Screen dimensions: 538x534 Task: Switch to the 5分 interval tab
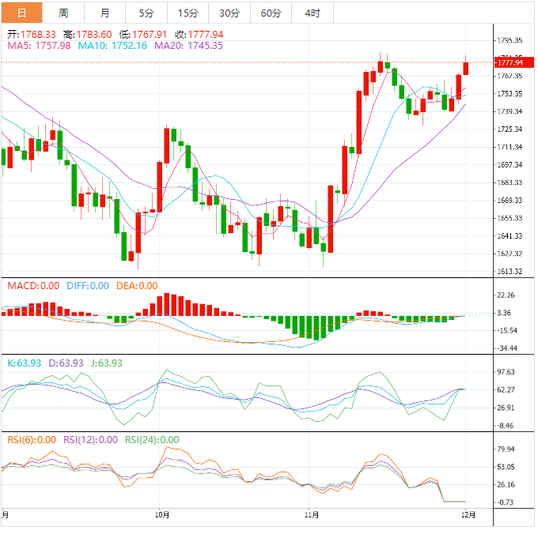click(x=146, y=13)
